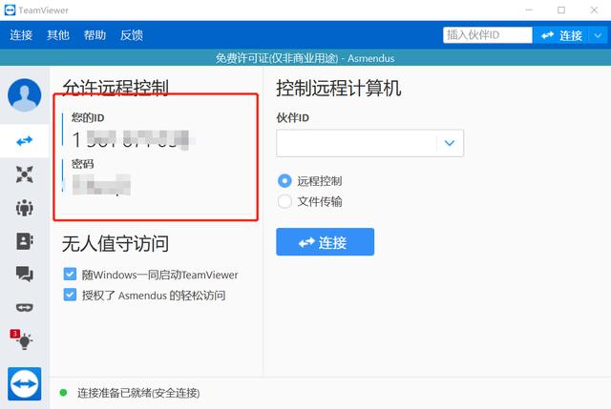The image size is (611, 409).
Task: Open the 其他 menu
Action: pos(58,35)
